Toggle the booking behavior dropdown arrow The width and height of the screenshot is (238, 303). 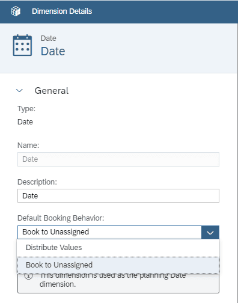(210, 232)
